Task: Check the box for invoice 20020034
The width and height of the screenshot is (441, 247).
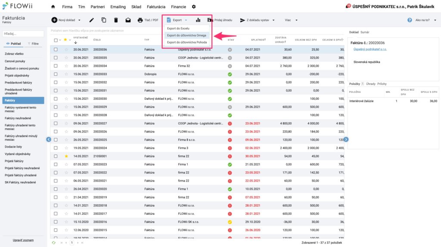Action: (56, 66)
